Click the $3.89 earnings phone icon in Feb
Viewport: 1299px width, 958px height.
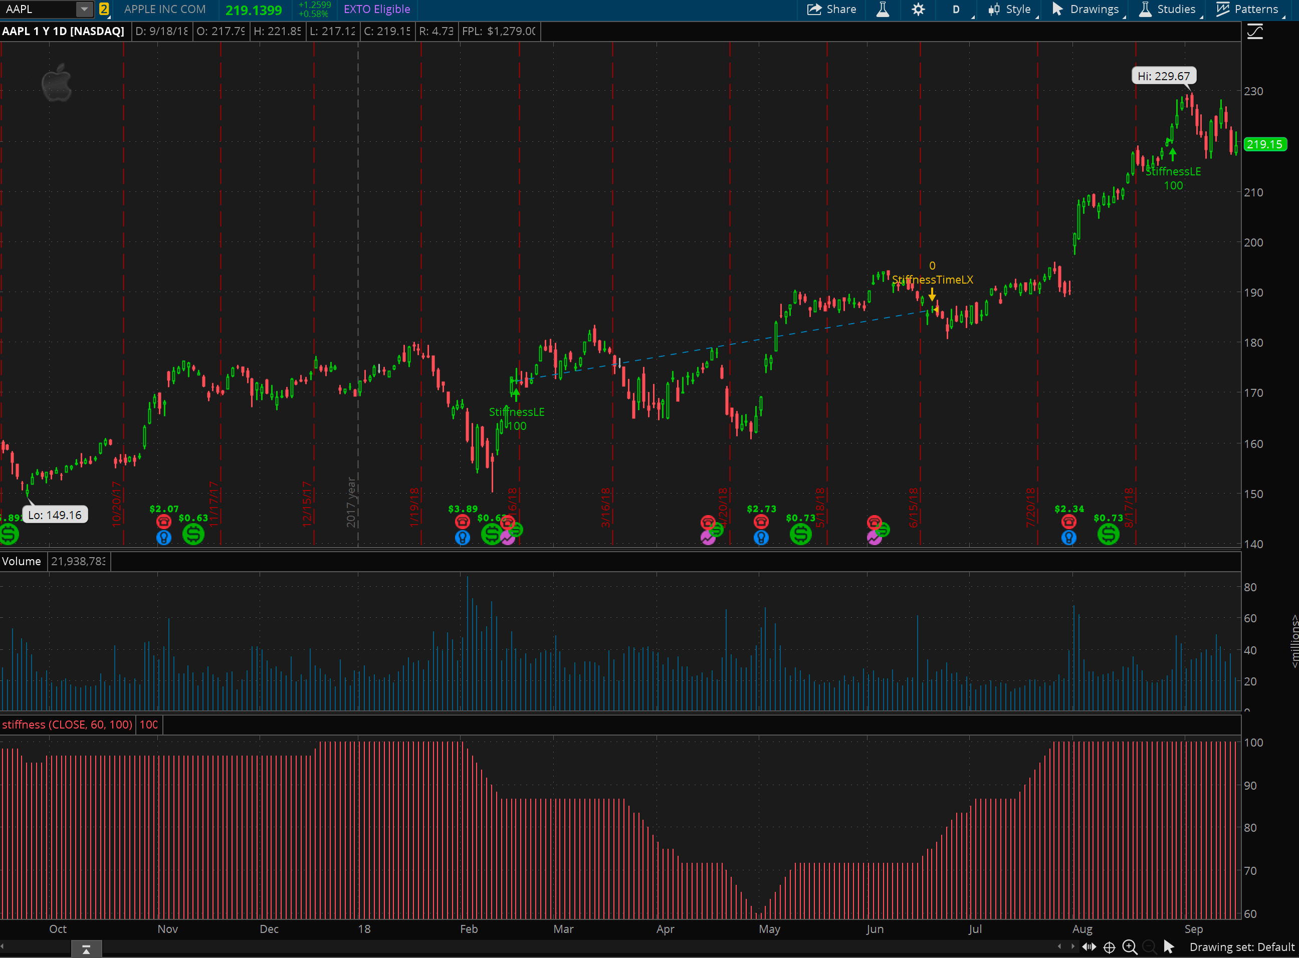(462, 521)
